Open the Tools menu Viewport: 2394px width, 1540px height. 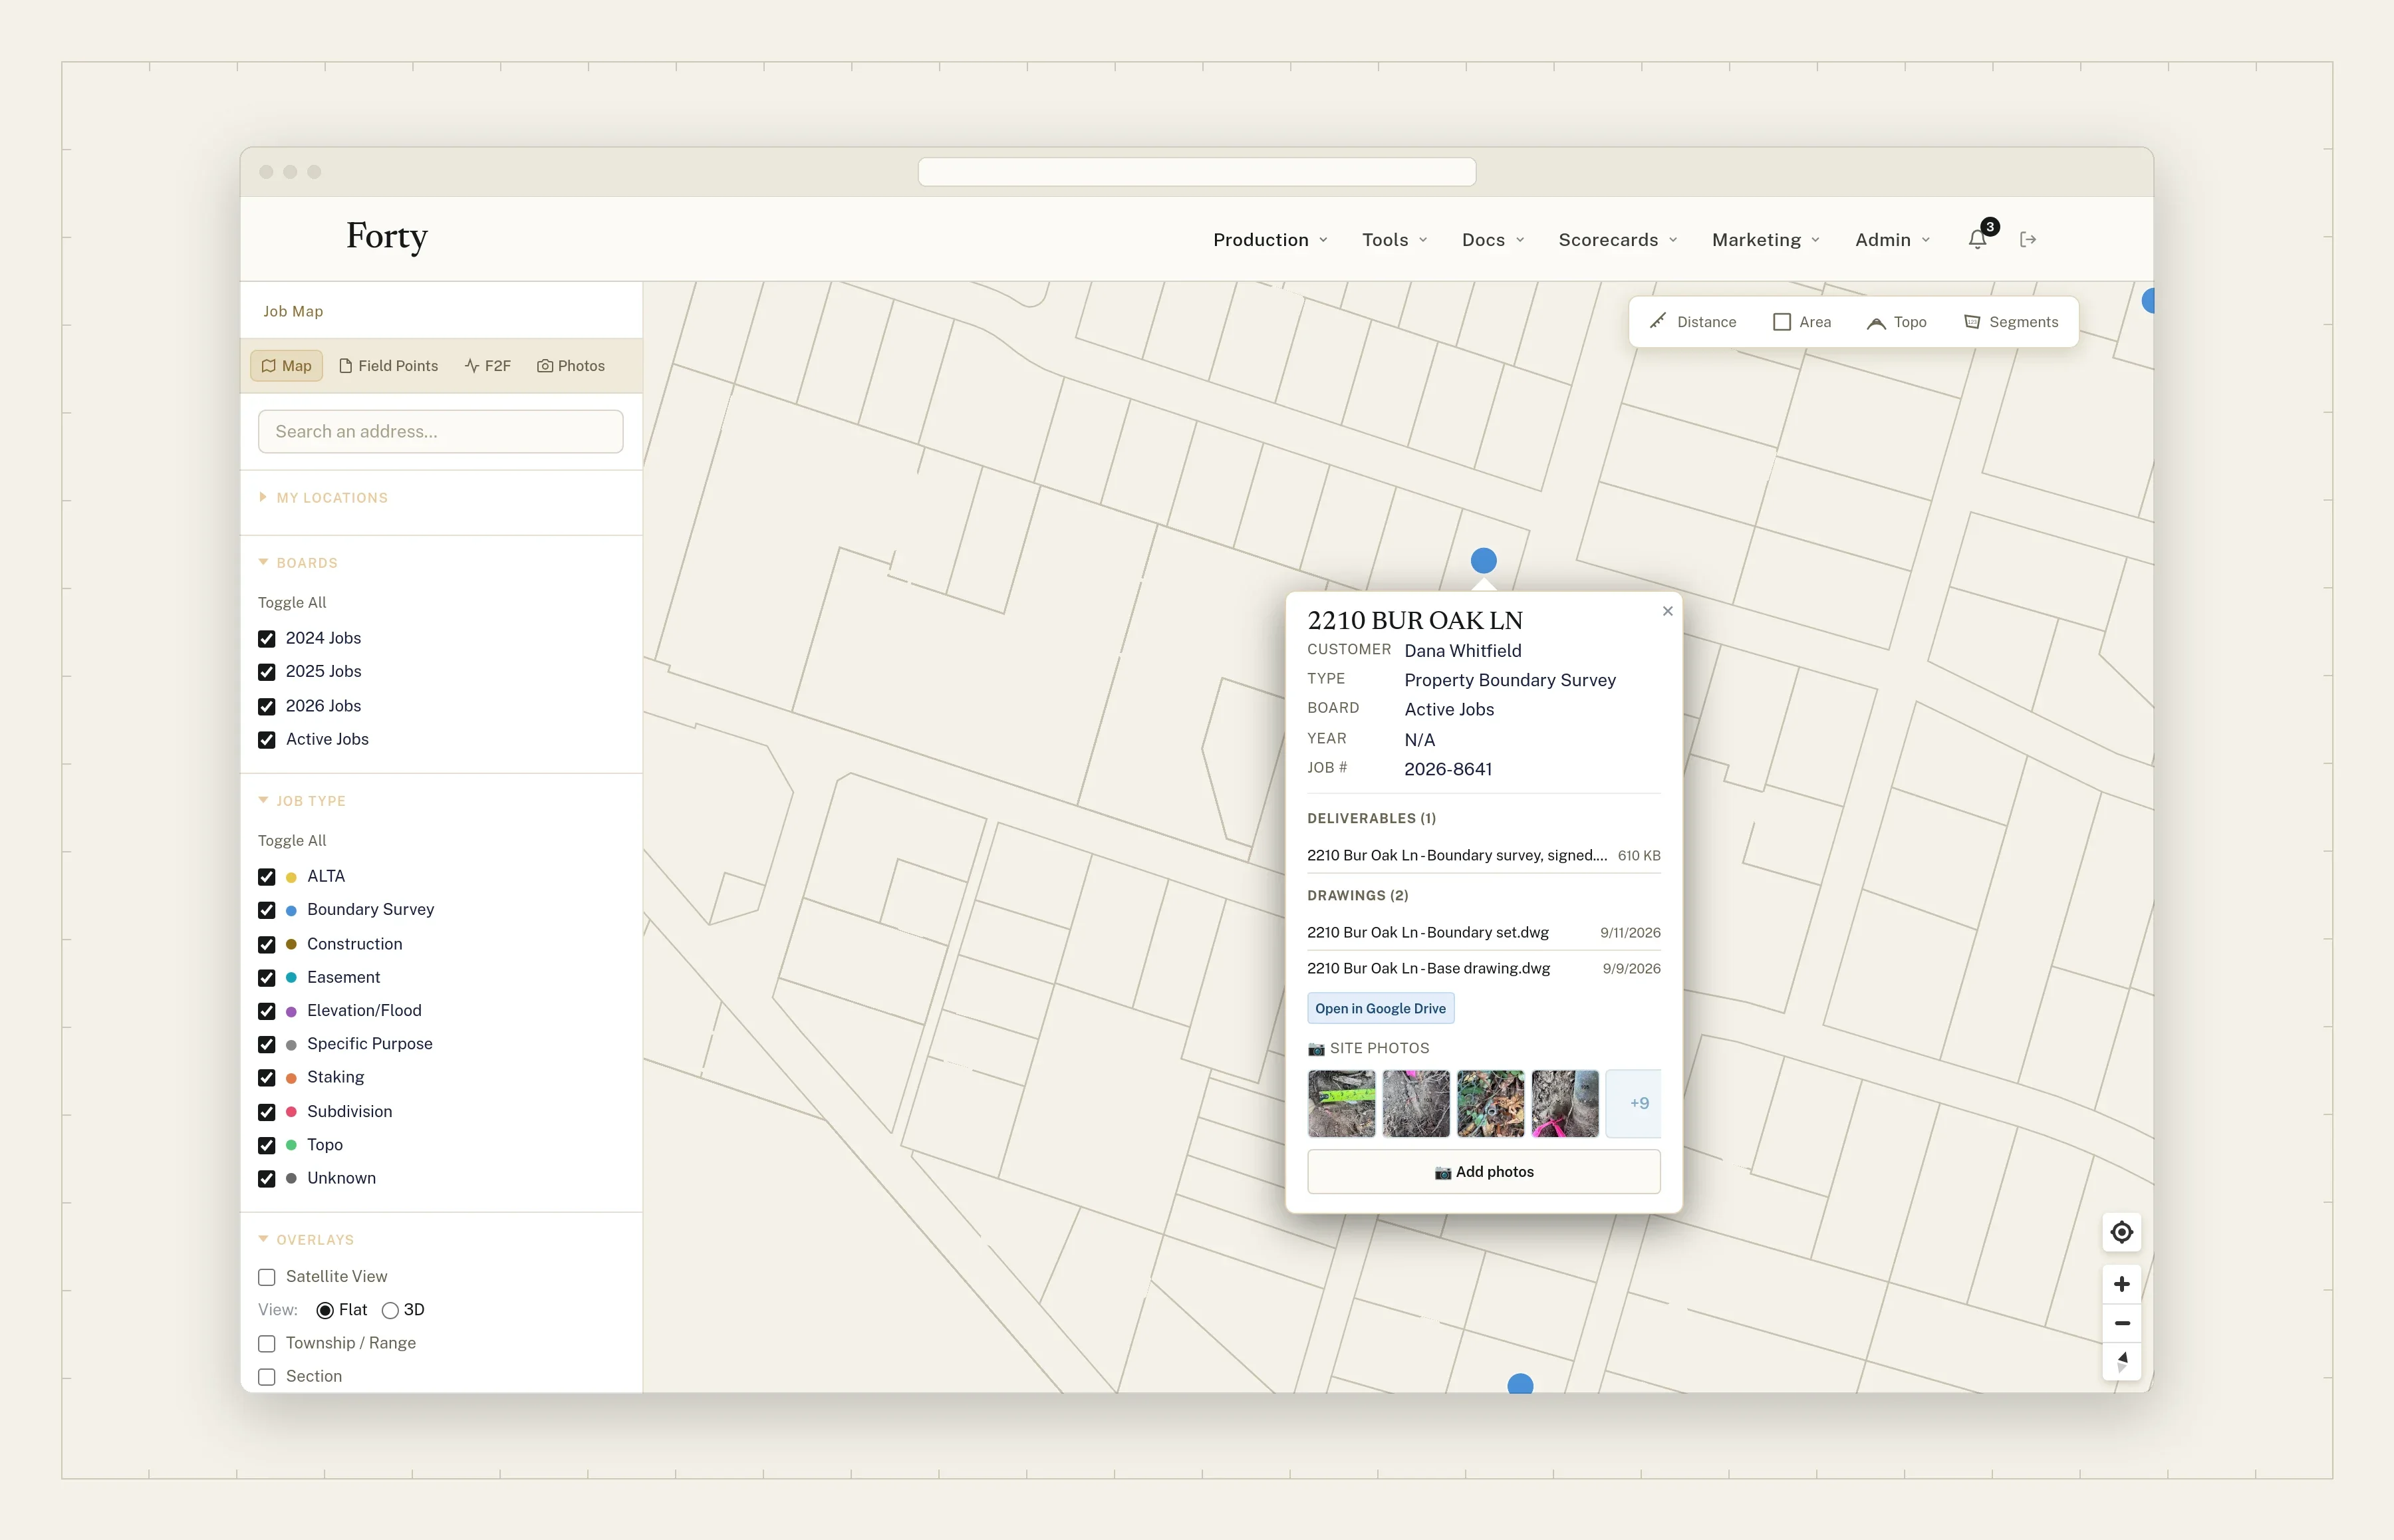coord(1394,240)
